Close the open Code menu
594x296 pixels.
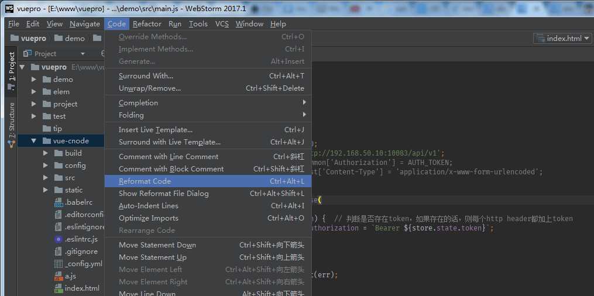116,24
